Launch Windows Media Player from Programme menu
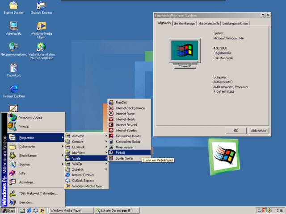The image size is (286, 214). (86, 186)
